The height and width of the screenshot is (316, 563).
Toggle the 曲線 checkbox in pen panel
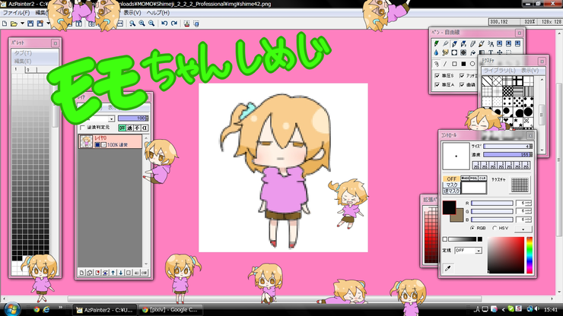tap(462, 84)
